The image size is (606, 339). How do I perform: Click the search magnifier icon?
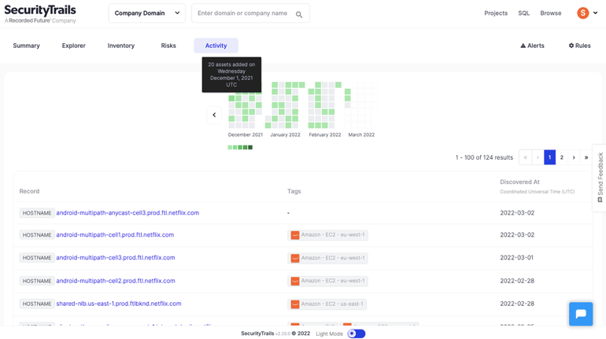(x=299, y=14)
